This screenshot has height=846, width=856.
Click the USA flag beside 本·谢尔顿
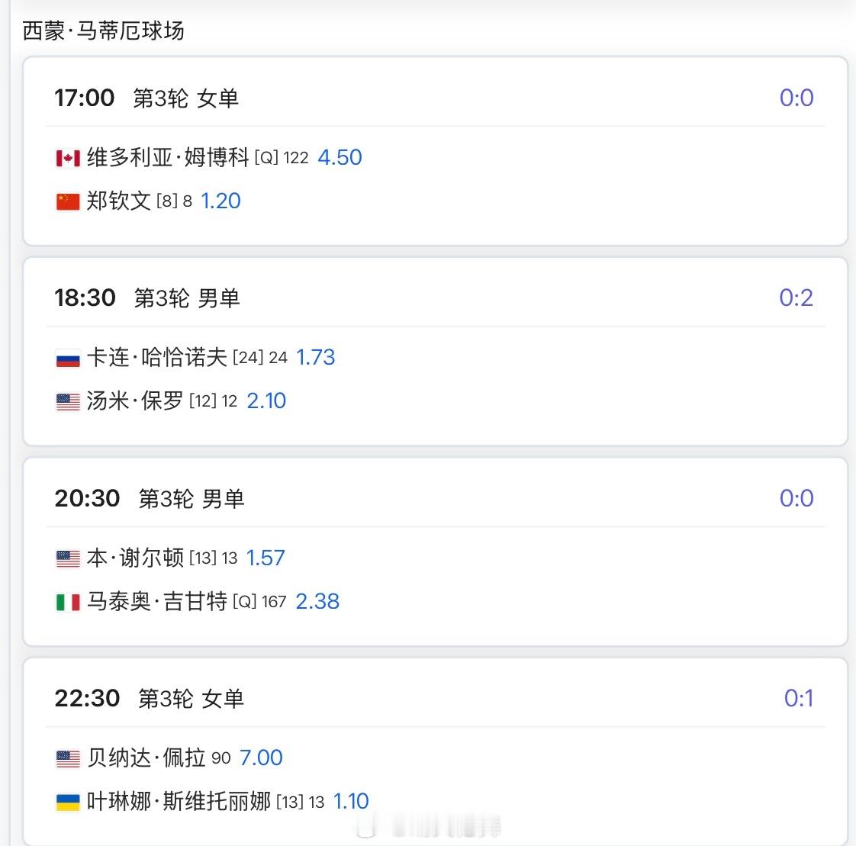[68, 559]
